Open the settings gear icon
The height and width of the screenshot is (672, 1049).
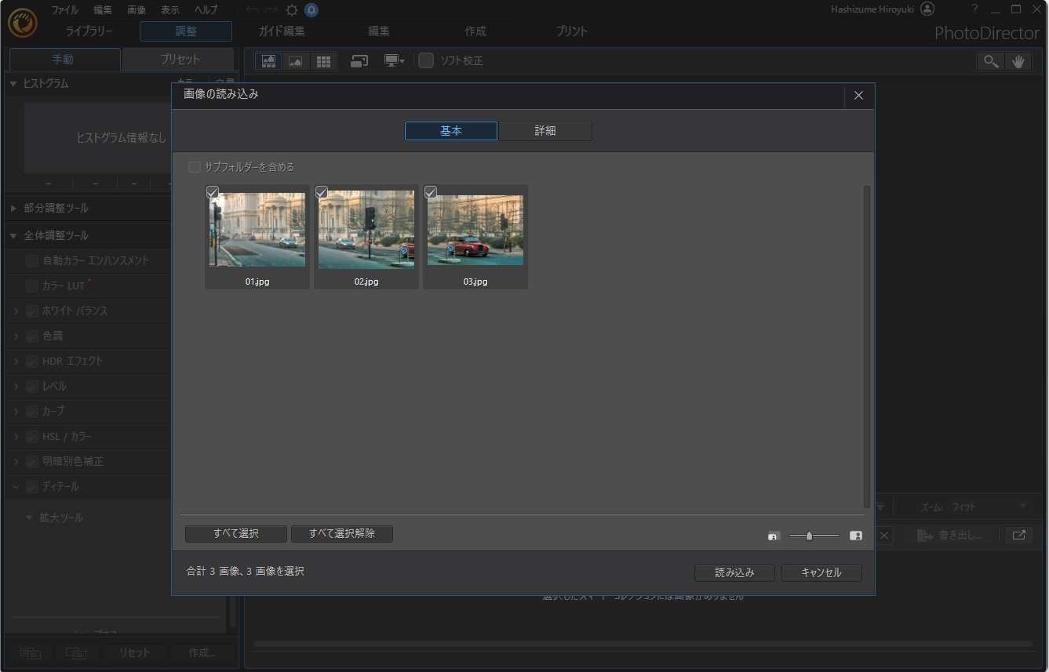click(292, 10)
